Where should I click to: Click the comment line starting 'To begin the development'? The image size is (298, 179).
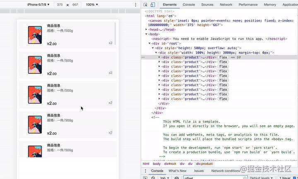pos(220,148)
